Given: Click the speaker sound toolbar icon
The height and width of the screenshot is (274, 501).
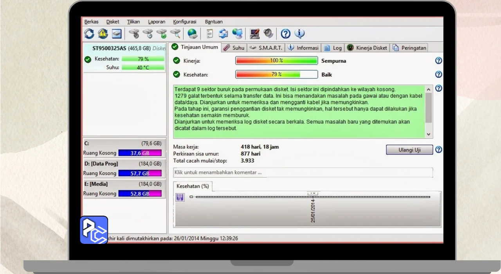Looking at the screenshot, I should [268, 34].
